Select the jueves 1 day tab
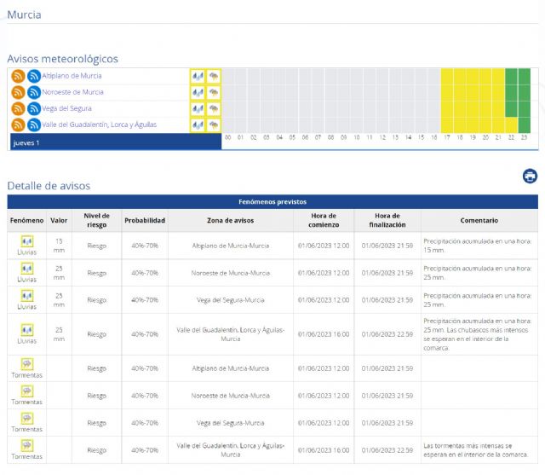The height and width of the screenshot is (475, 545). (26, 142)
